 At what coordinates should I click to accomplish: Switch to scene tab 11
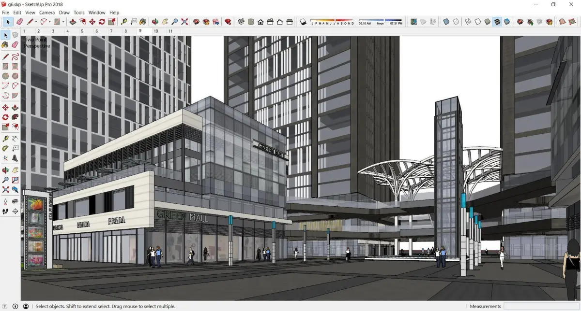pyautogui.click(x=170, y=31)
